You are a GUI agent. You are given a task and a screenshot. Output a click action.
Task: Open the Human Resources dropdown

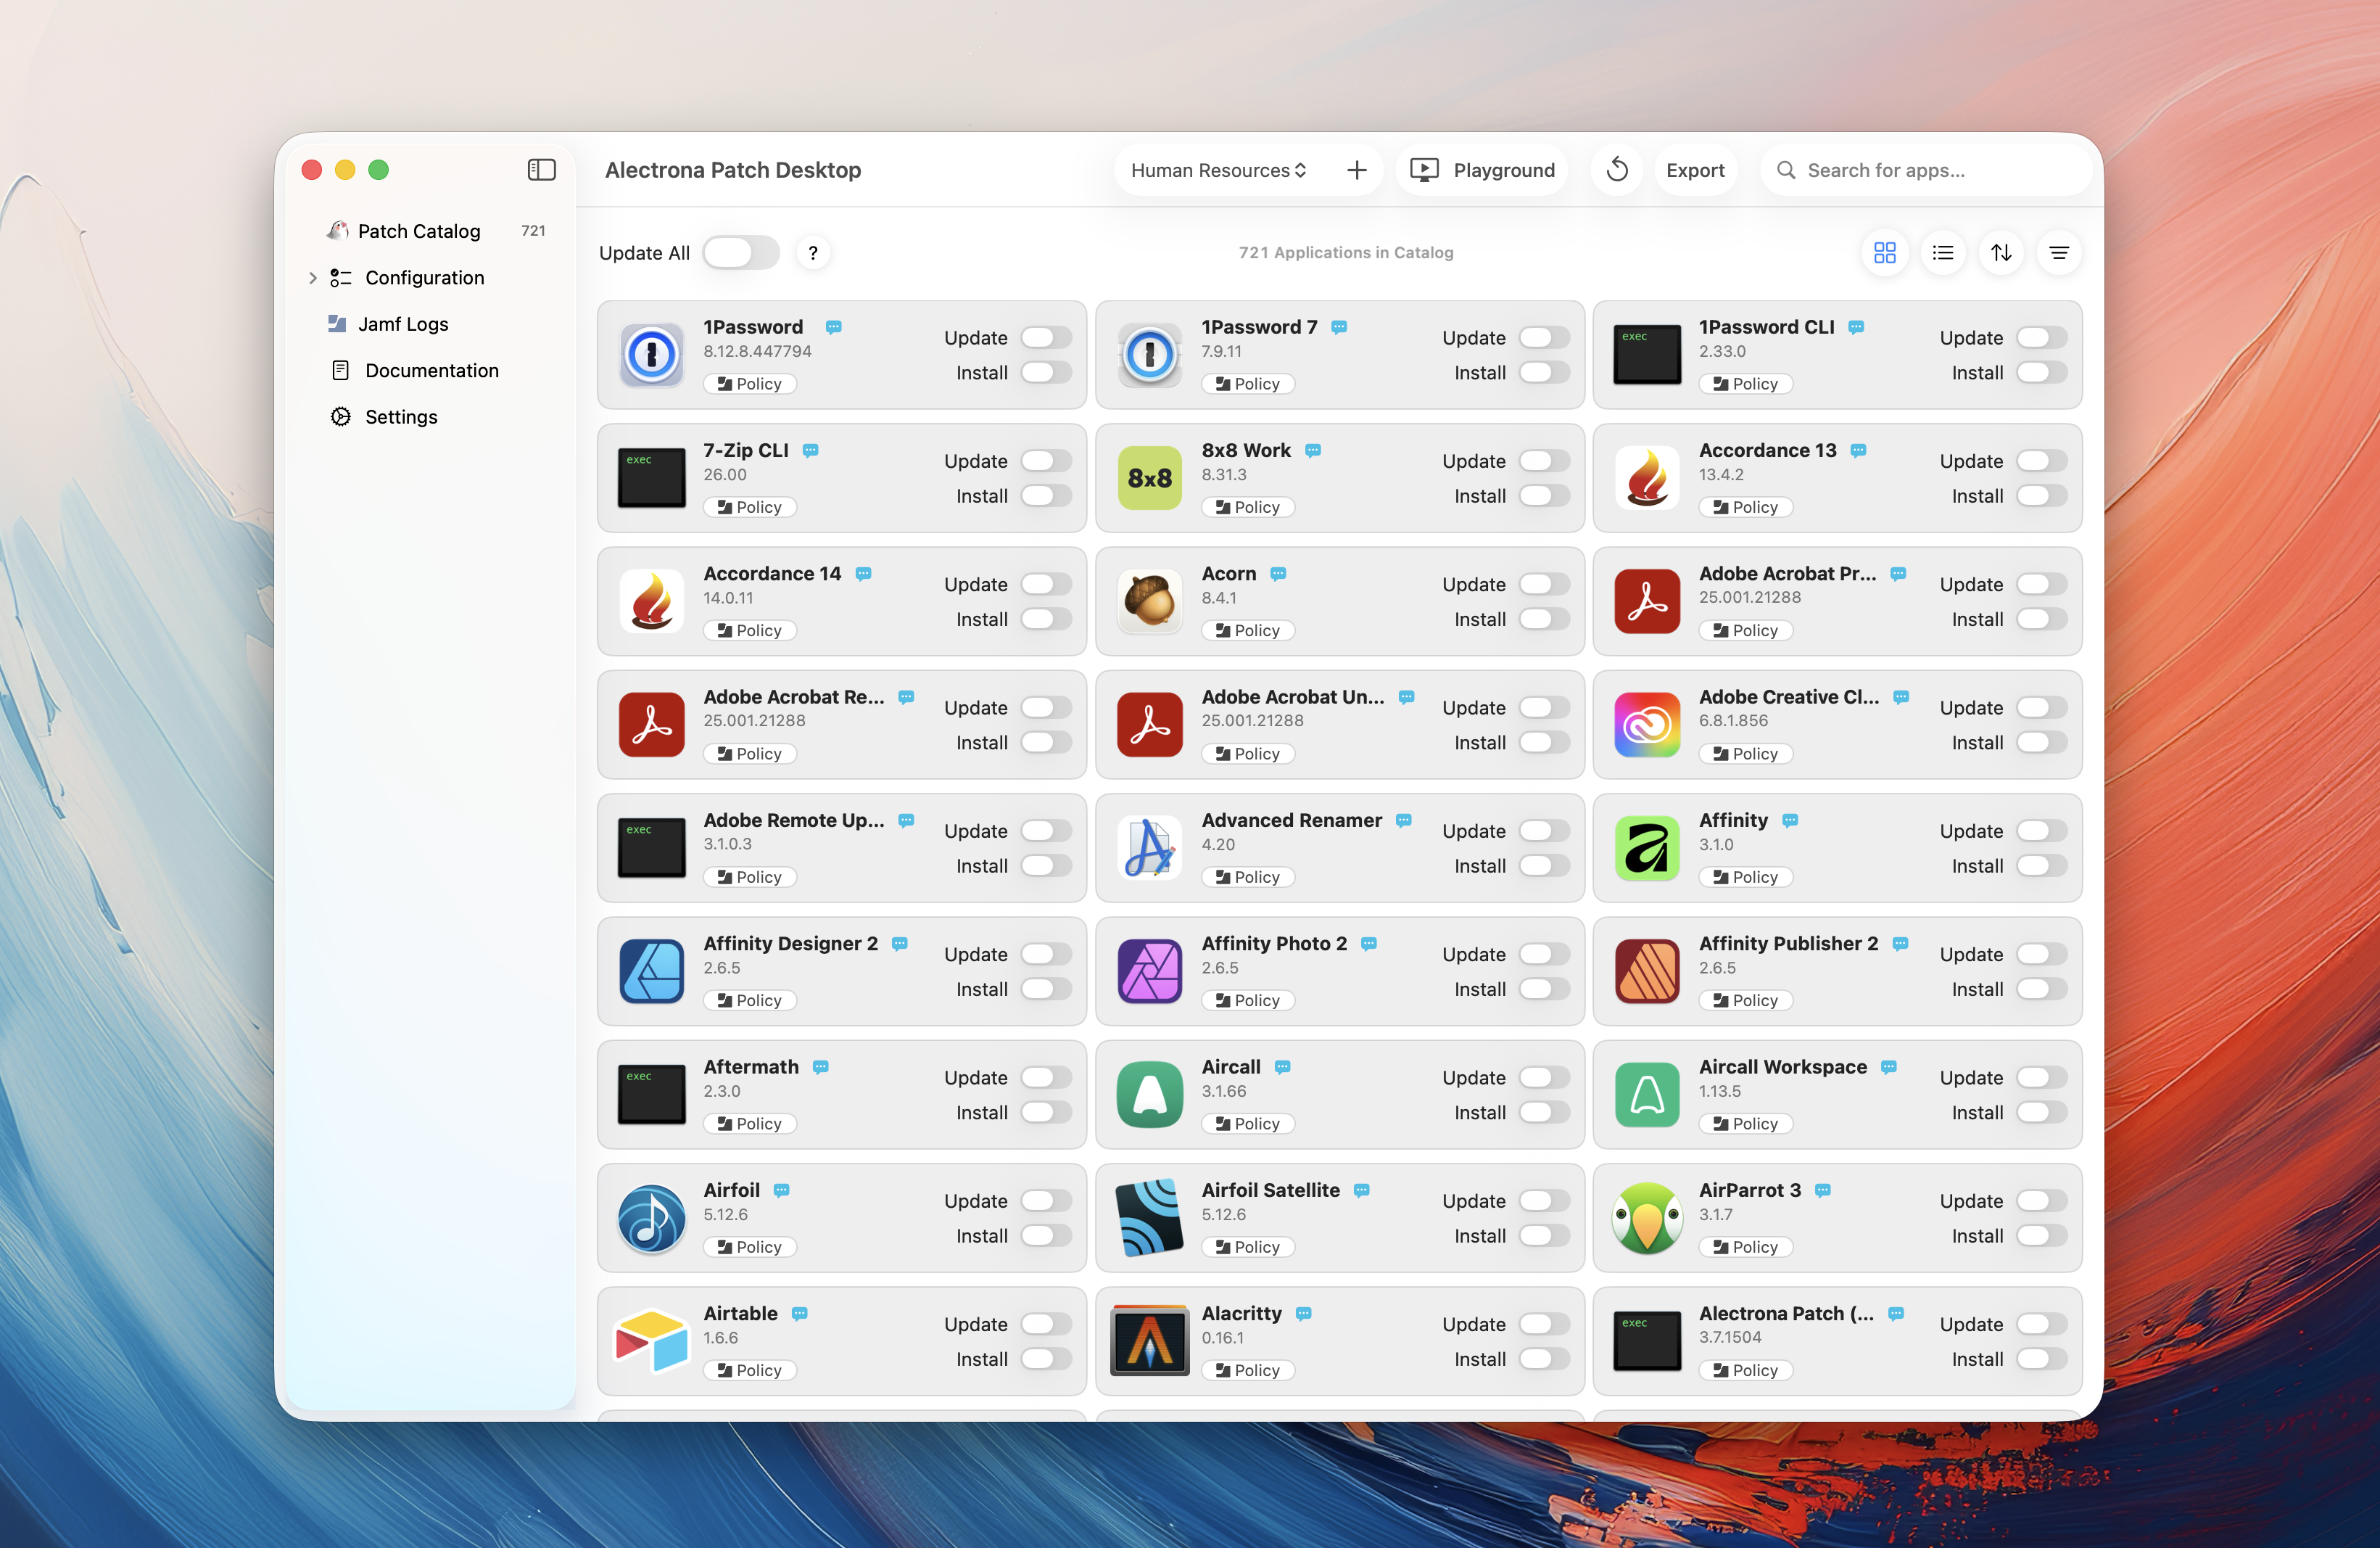point(1218,170)
